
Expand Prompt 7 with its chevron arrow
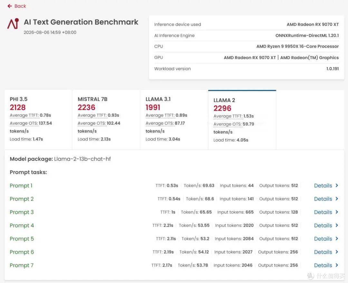pyautogui.click(x=337, y=265)
